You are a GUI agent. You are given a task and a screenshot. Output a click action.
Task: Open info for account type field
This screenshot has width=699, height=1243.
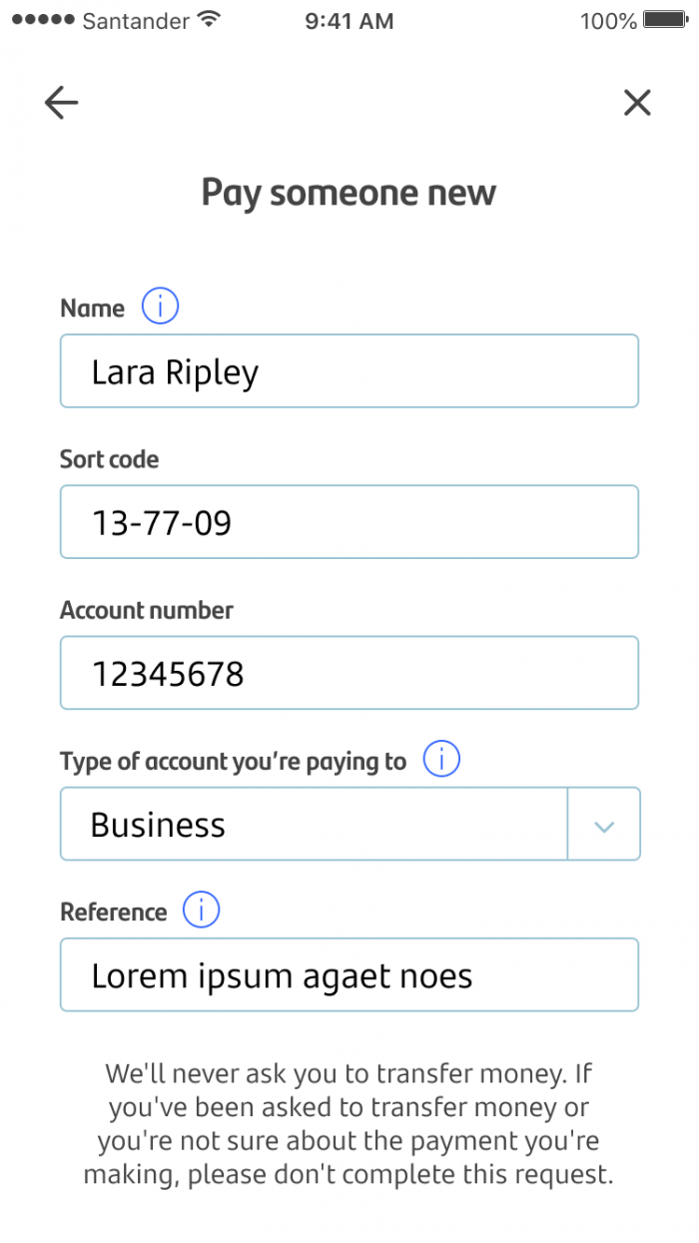440,759
